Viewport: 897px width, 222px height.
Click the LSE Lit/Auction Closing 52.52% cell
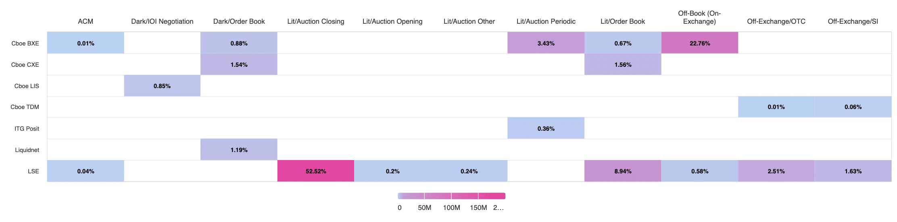pos(315,171)
